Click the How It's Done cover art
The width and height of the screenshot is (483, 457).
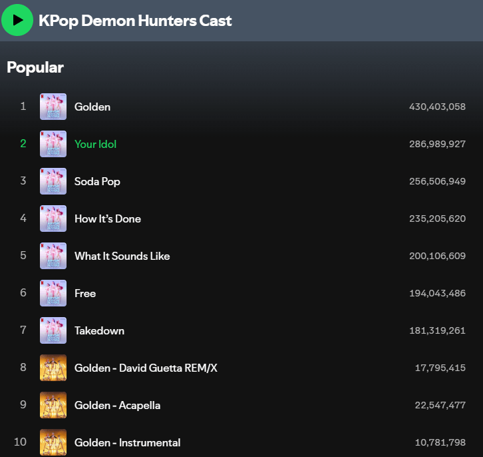[x=53, y=219]
